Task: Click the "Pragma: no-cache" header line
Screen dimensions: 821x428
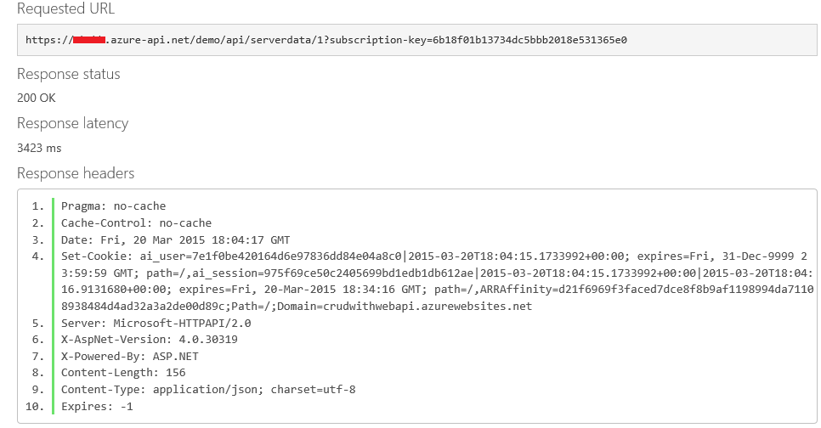Action: click(x=113, y=206)
